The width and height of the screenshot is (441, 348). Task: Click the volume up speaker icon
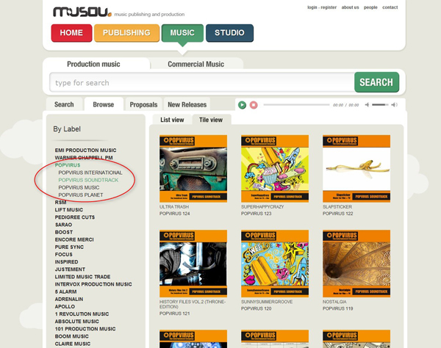394,105
